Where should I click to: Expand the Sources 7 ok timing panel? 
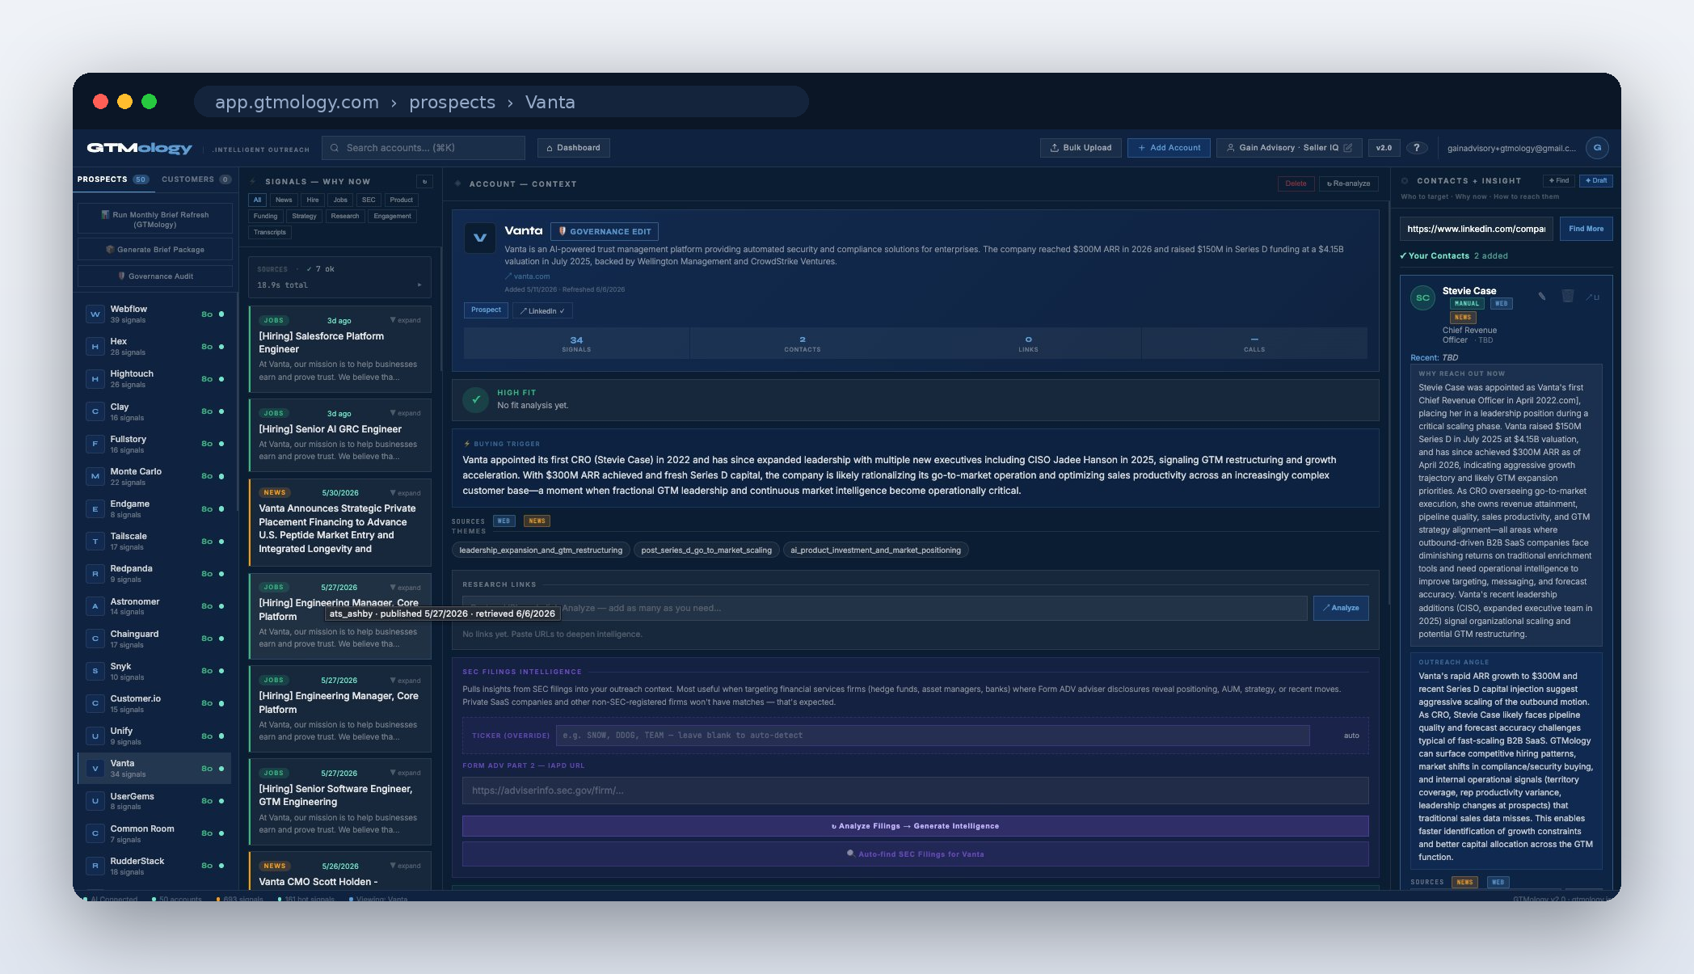339,277
